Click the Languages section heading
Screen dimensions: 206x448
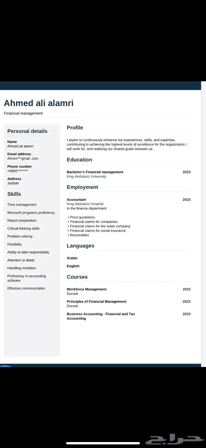(81, 246)
